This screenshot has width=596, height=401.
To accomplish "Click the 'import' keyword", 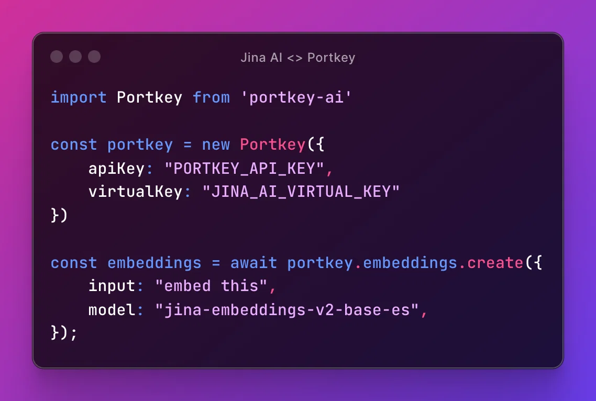I will pos(79,98).
